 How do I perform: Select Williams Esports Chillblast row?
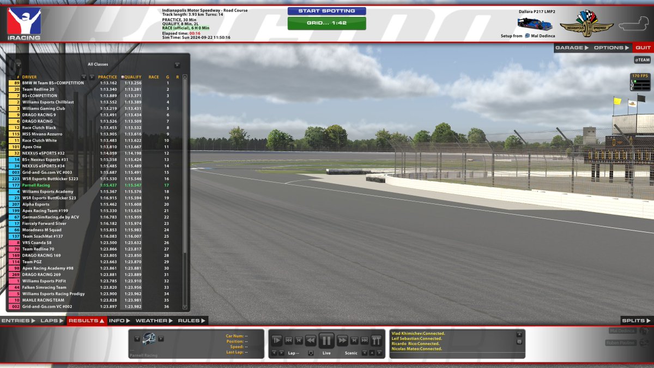95,102
